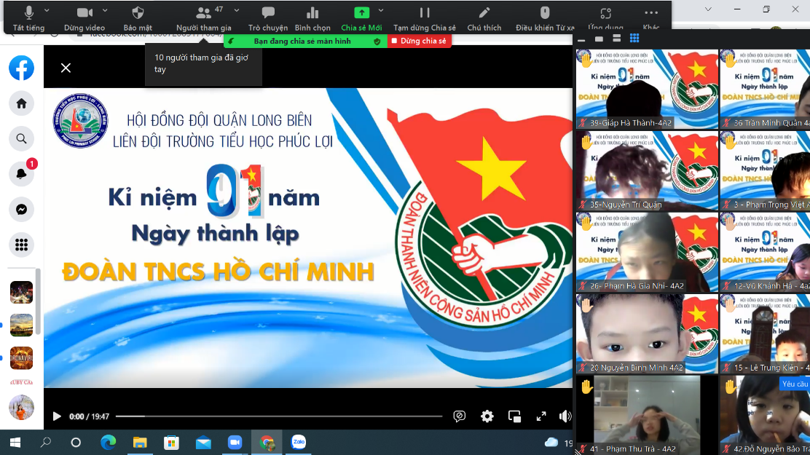
Task: Open Zalo from the Windows taskbar
Action: (x=298, y=442)
